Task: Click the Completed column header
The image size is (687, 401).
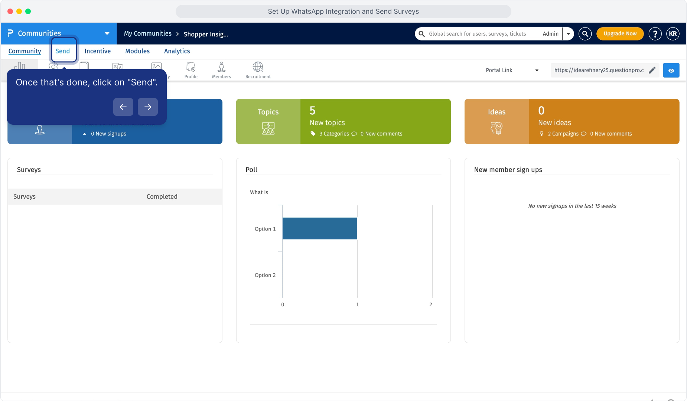Action: 162,197
